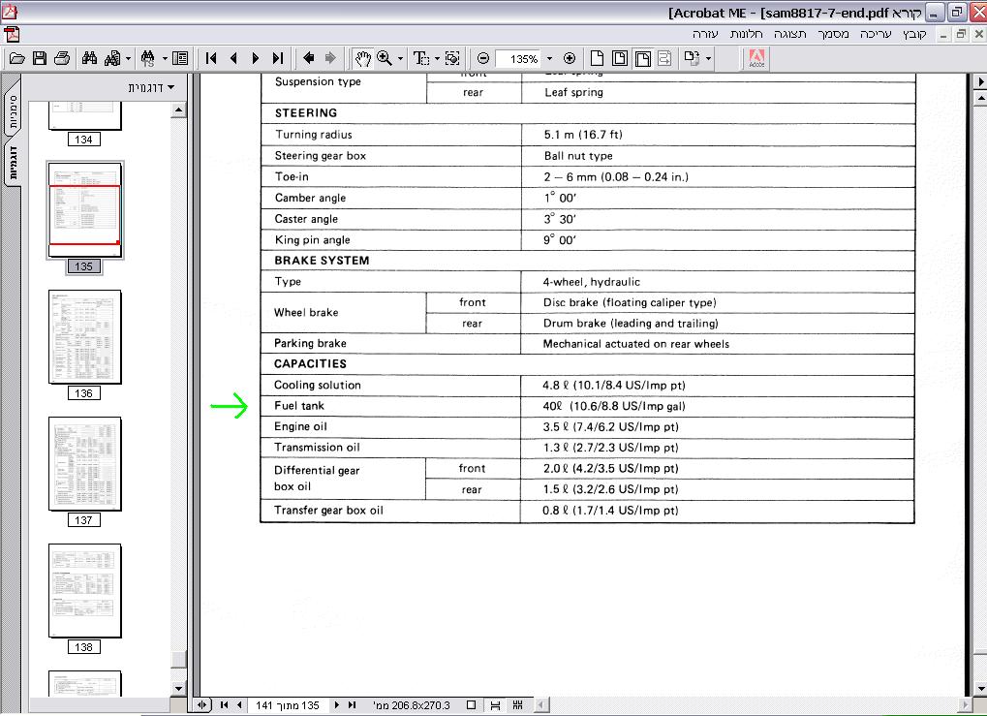Open the דוגמית thumbnails panel dropdown menu

151,87
